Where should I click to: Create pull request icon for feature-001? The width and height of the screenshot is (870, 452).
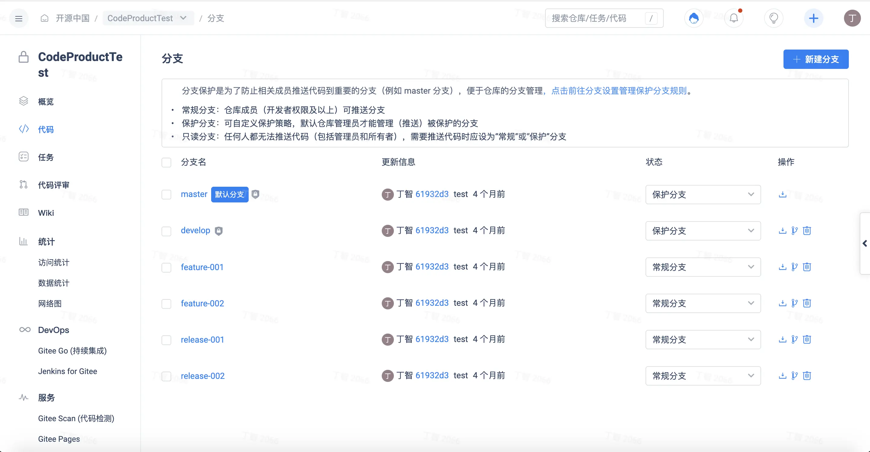tap(795, 267)
